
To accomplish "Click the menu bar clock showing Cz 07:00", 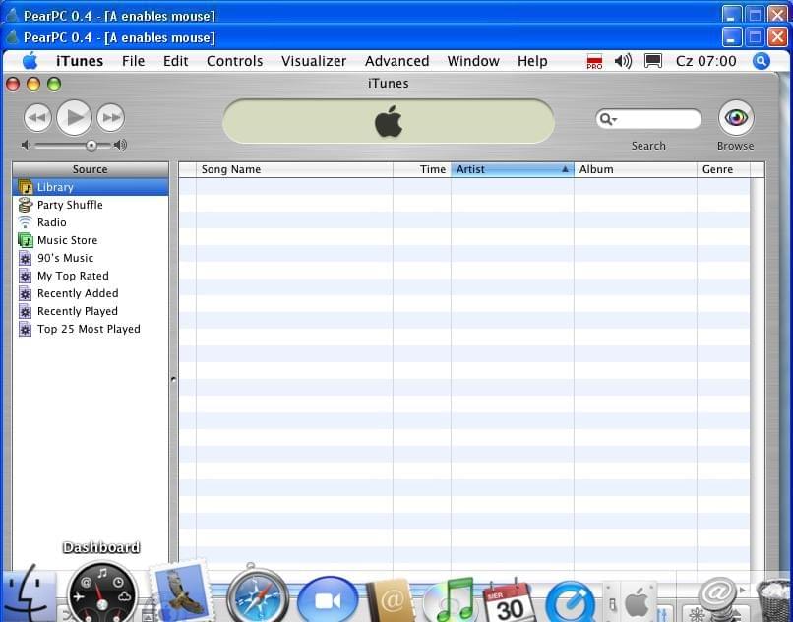I will (x=706, y=61).
